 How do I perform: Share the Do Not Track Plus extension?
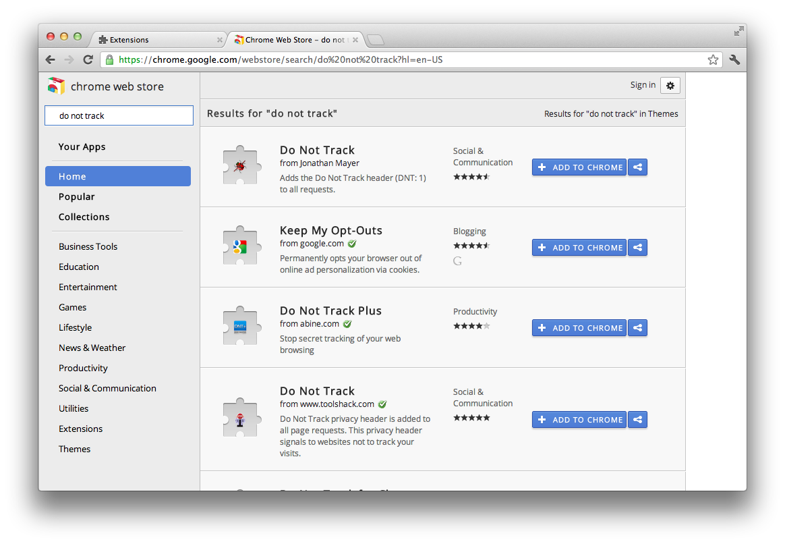637,328
